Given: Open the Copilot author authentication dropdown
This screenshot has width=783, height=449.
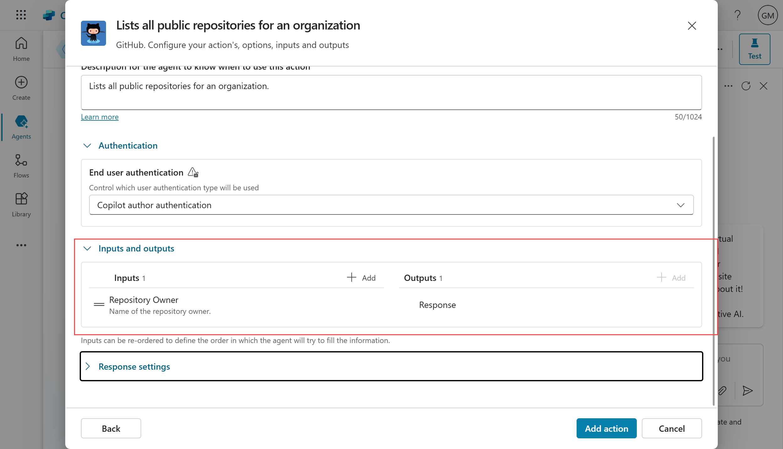Looking at the screenshot, I should pos(391,205).
